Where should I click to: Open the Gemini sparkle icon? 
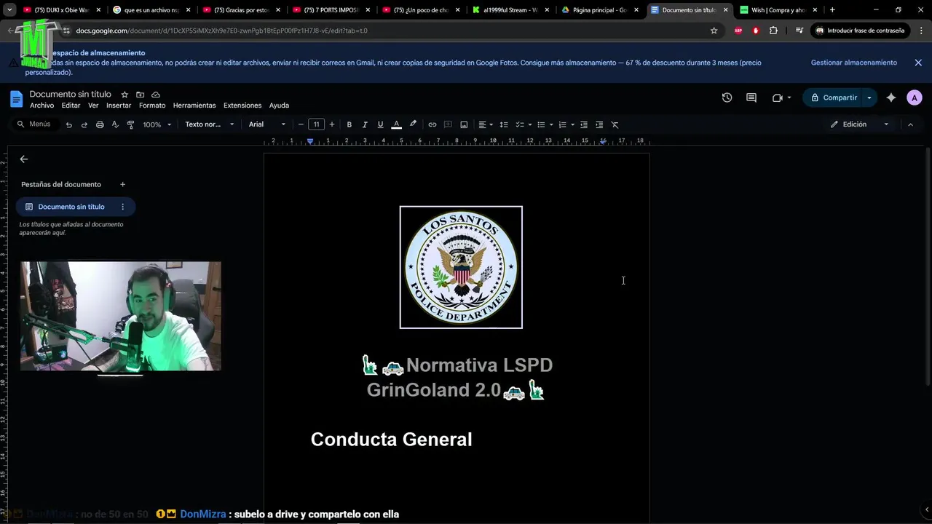tap(891, 98)
